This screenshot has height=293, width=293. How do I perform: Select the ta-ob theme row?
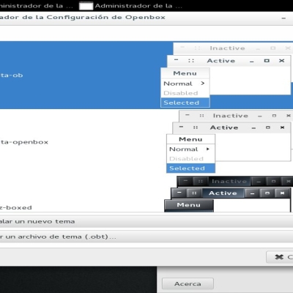146,75
